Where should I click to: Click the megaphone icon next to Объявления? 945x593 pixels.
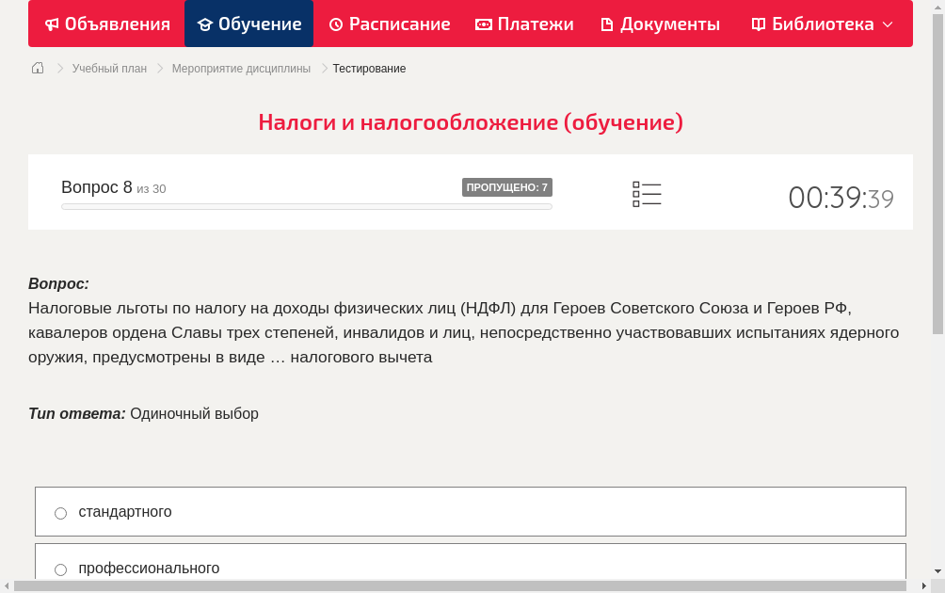click(x=51, y=24)
